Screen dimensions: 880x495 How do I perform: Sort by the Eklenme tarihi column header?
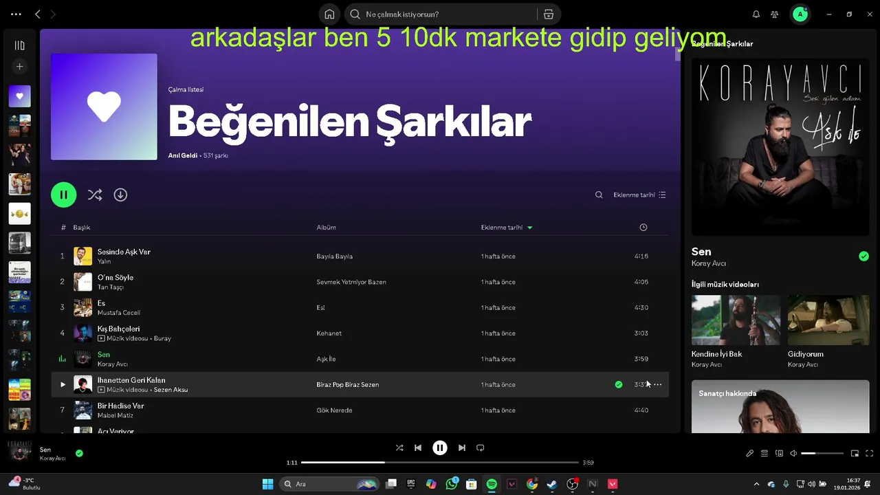pyautogui.click(x=507, y=228)
